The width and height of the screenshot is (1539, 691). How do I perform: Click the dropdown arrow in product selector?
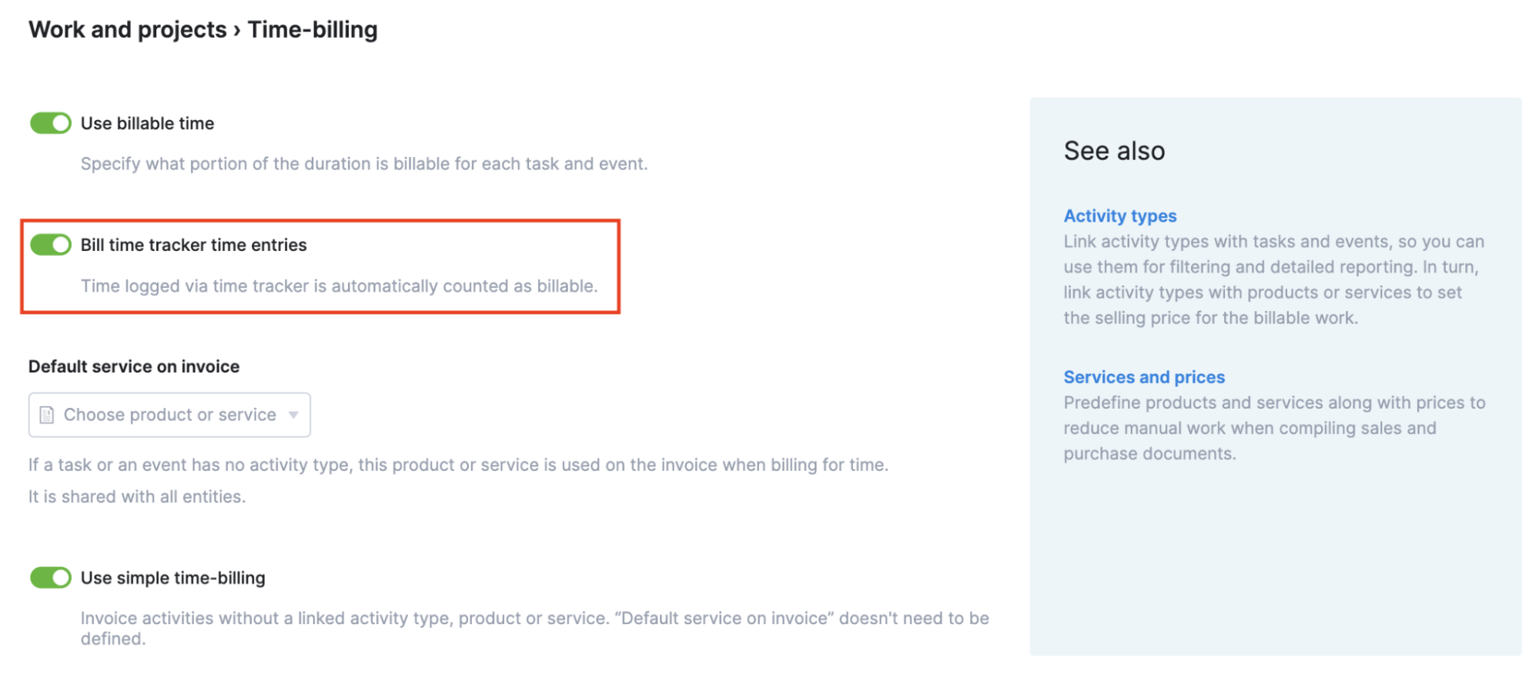[293, 415]
